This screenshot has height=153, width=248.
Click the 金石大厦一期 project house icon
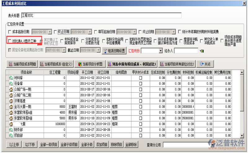point(11,106)
